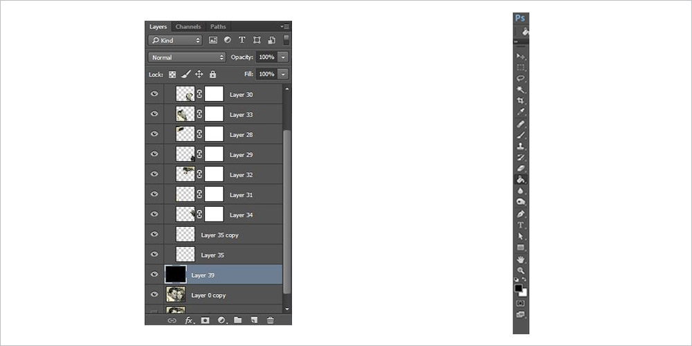Open the Kind filter dropdown
Viewport: 692px width, 346px height.
[175, 40]
